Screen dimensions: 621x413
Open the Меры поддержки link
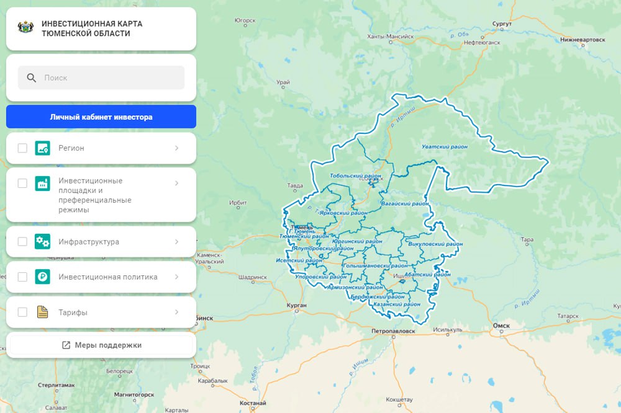(108, 345)
